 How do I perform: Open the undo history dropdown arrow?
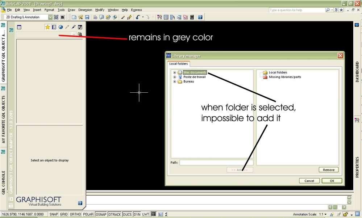143,17
